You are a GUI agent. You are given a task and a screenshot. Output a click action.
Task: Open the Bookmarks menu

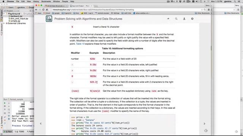pos(46,2)
